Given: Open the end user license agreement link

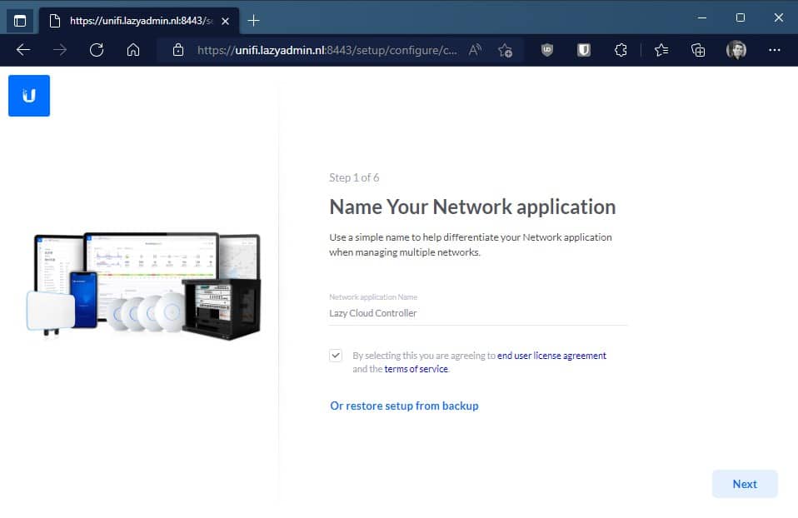Looking at the screenshot, I should (551, 355).
